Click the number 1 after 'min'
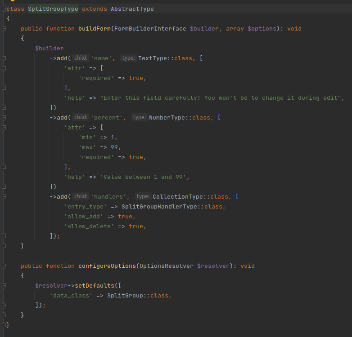The height and width of the screenshot is (337, 352). coord(113,137)
